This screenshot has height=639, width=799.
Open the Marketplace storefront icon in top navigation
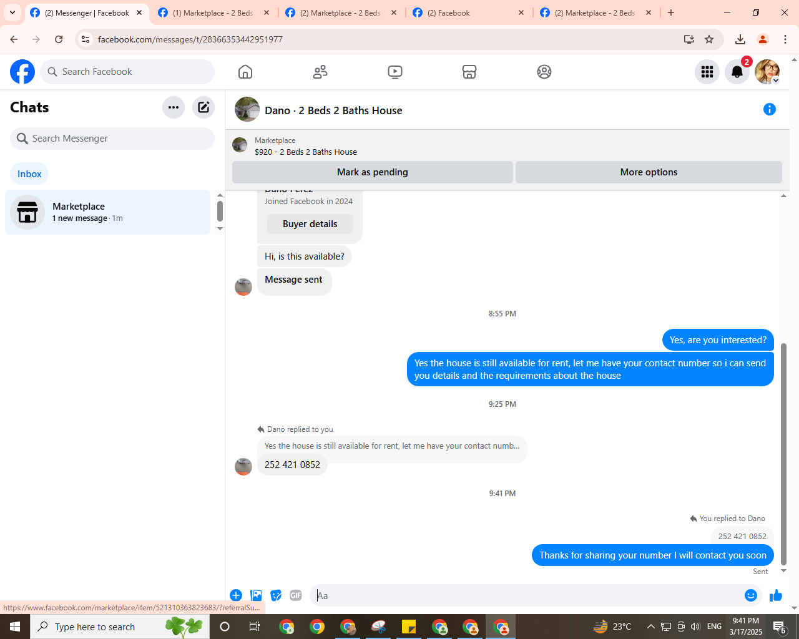469,72
